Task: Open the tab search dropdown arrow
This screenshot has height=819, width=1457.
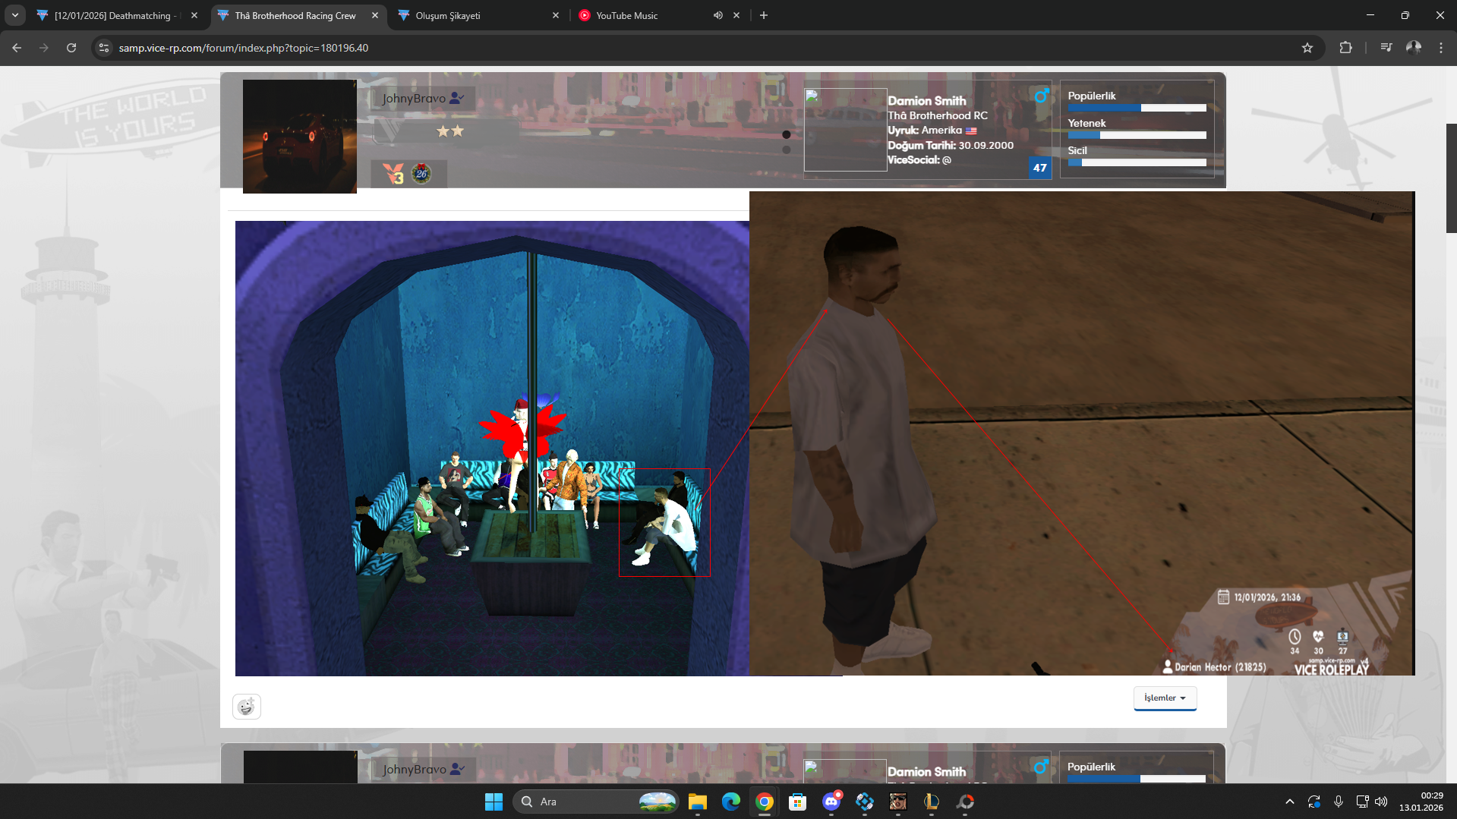Action: pos(15,15)
